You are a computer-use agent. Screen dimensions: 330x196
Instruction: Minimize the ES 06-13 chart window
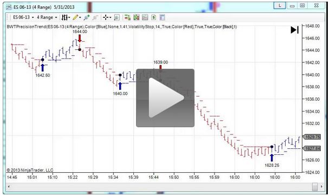[292, 6]
